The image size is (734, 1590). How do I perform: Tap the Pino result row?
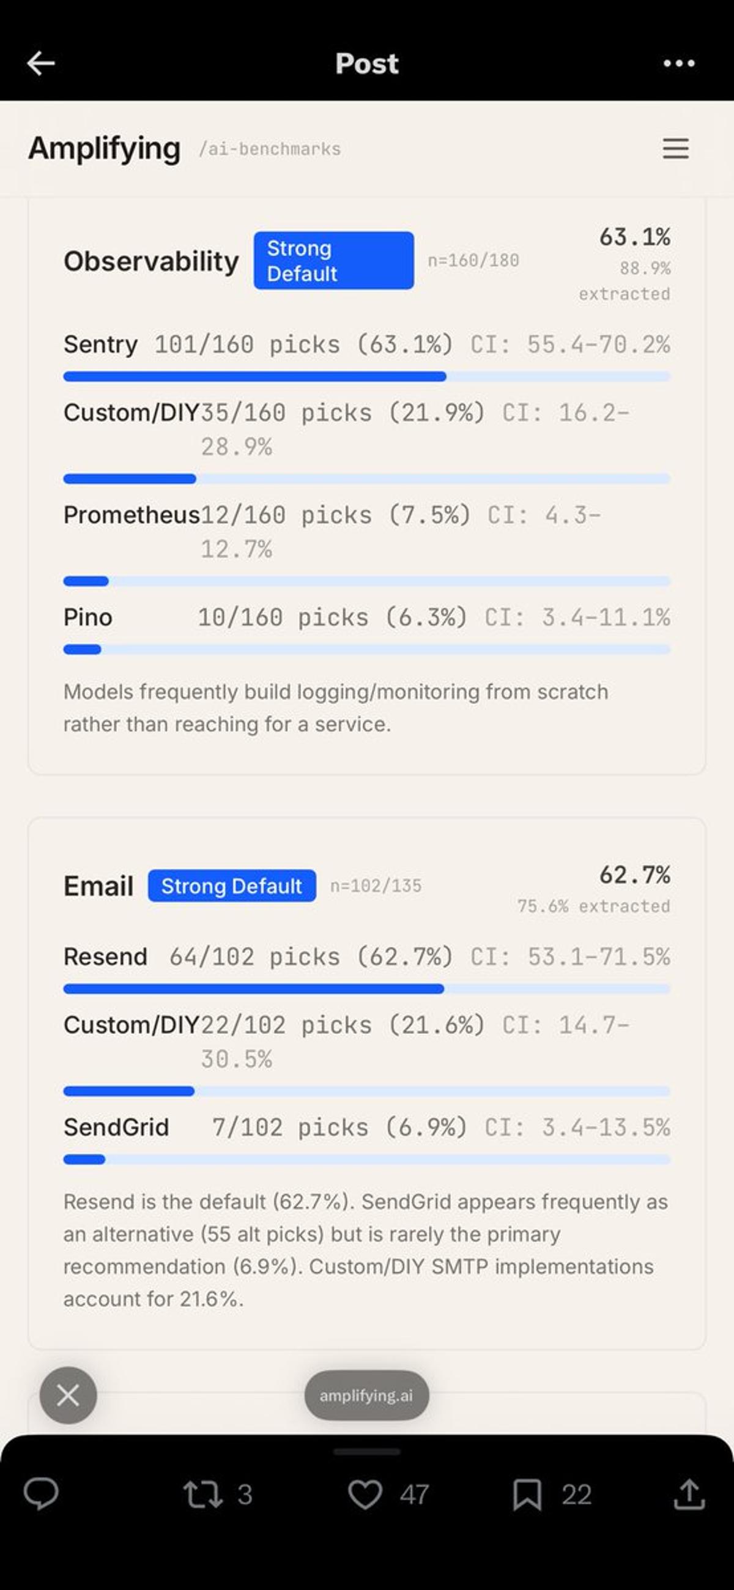coord(366,617)
